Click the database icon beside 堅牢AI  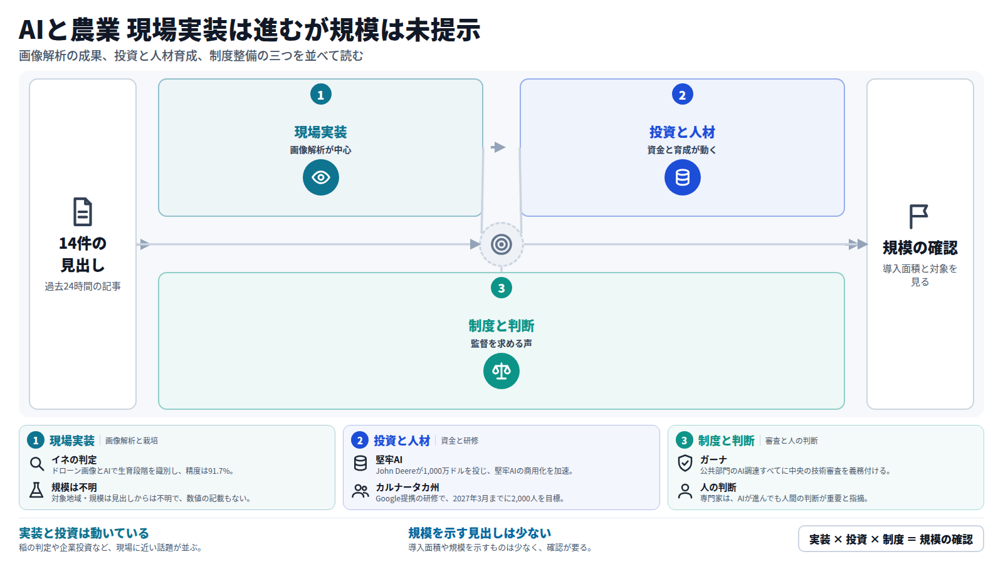tap(360, 464)
